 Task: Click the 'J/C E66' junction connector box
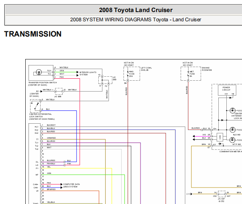59,91
